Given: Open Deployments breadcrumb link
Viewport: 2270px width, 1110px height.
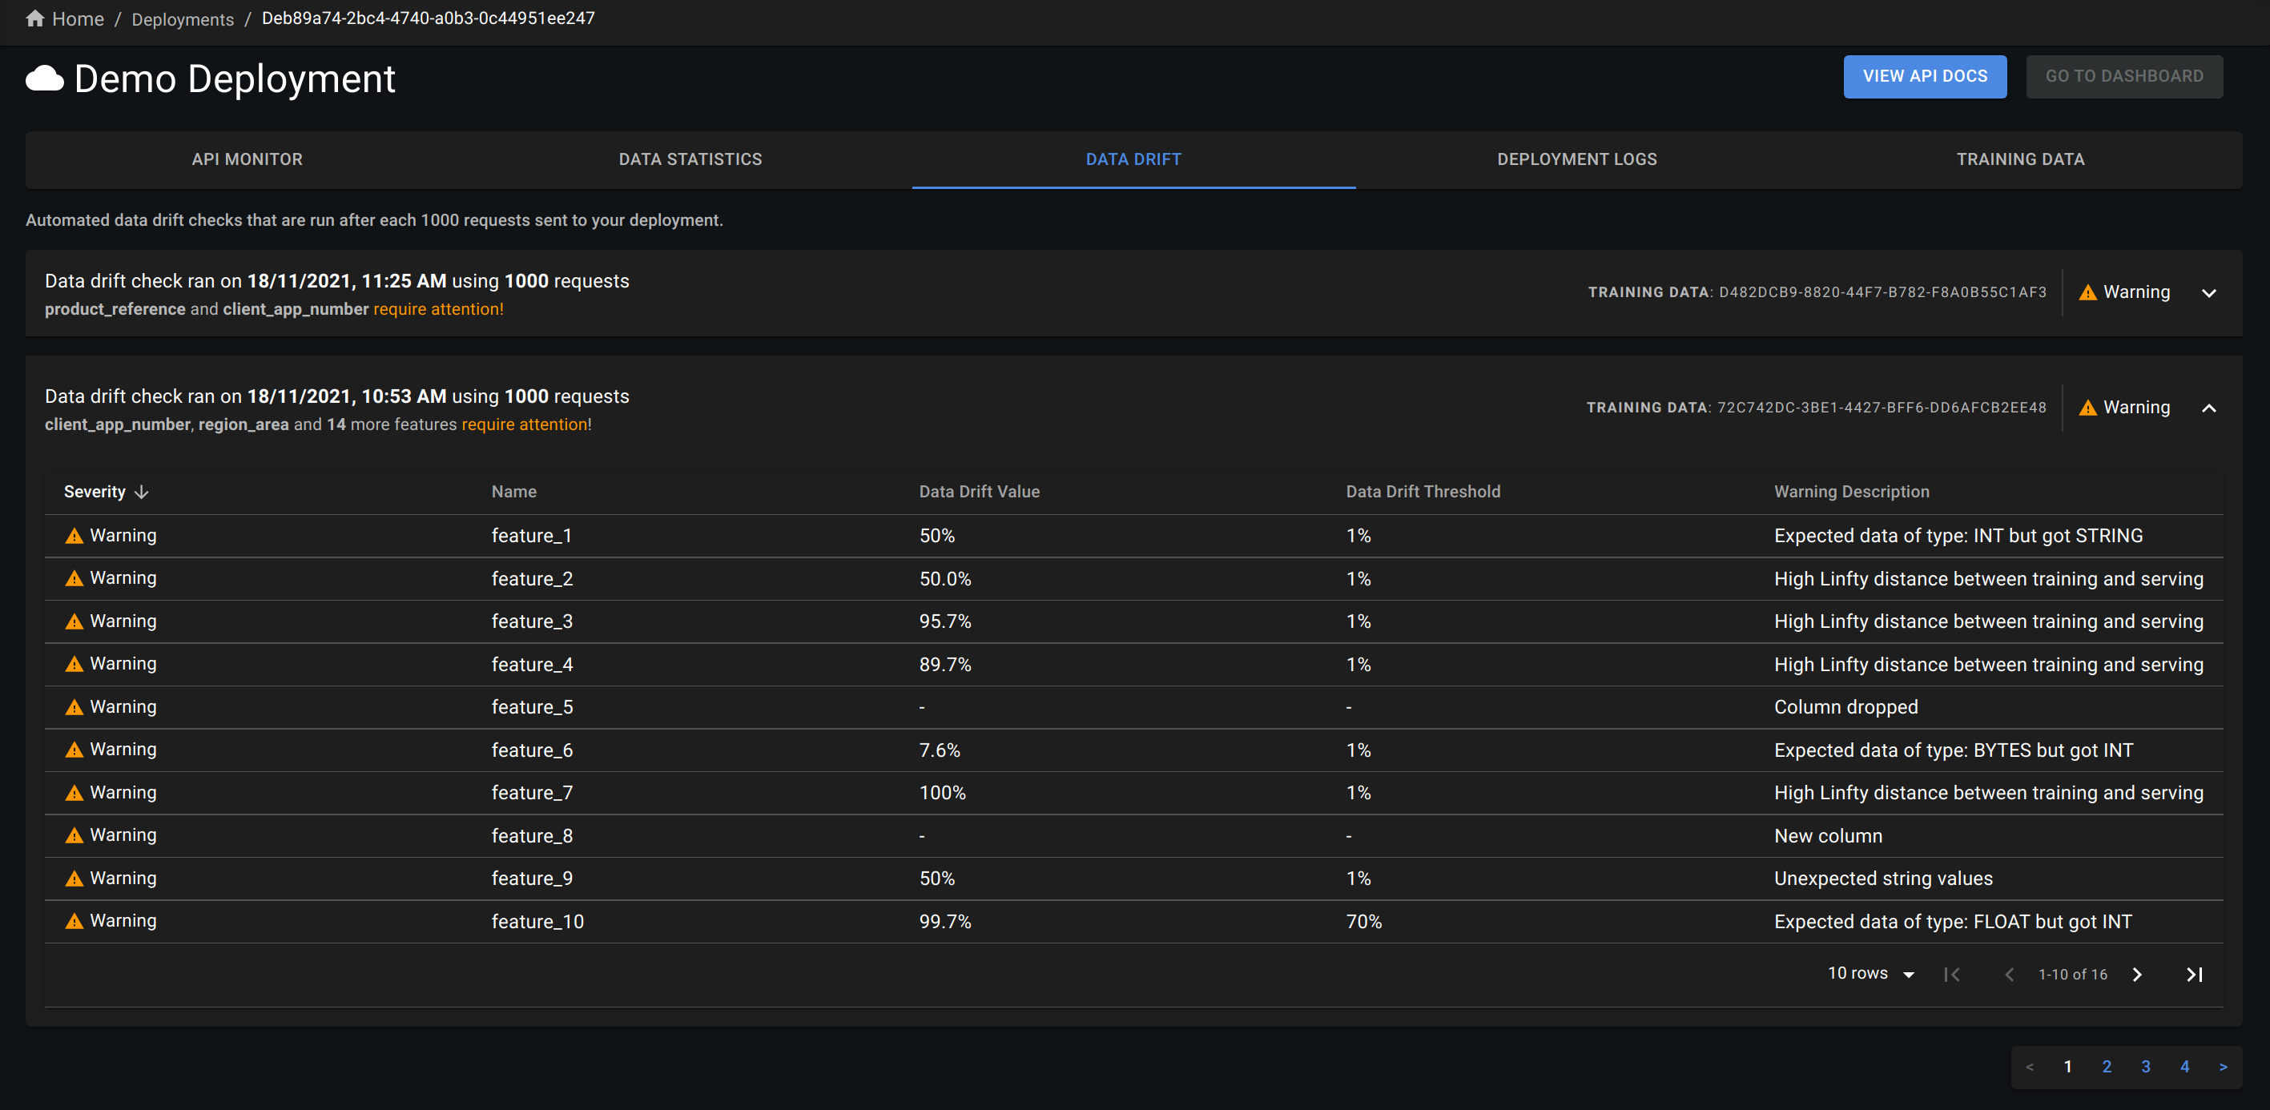Looking at the screenshot, I should pos(183,19).
